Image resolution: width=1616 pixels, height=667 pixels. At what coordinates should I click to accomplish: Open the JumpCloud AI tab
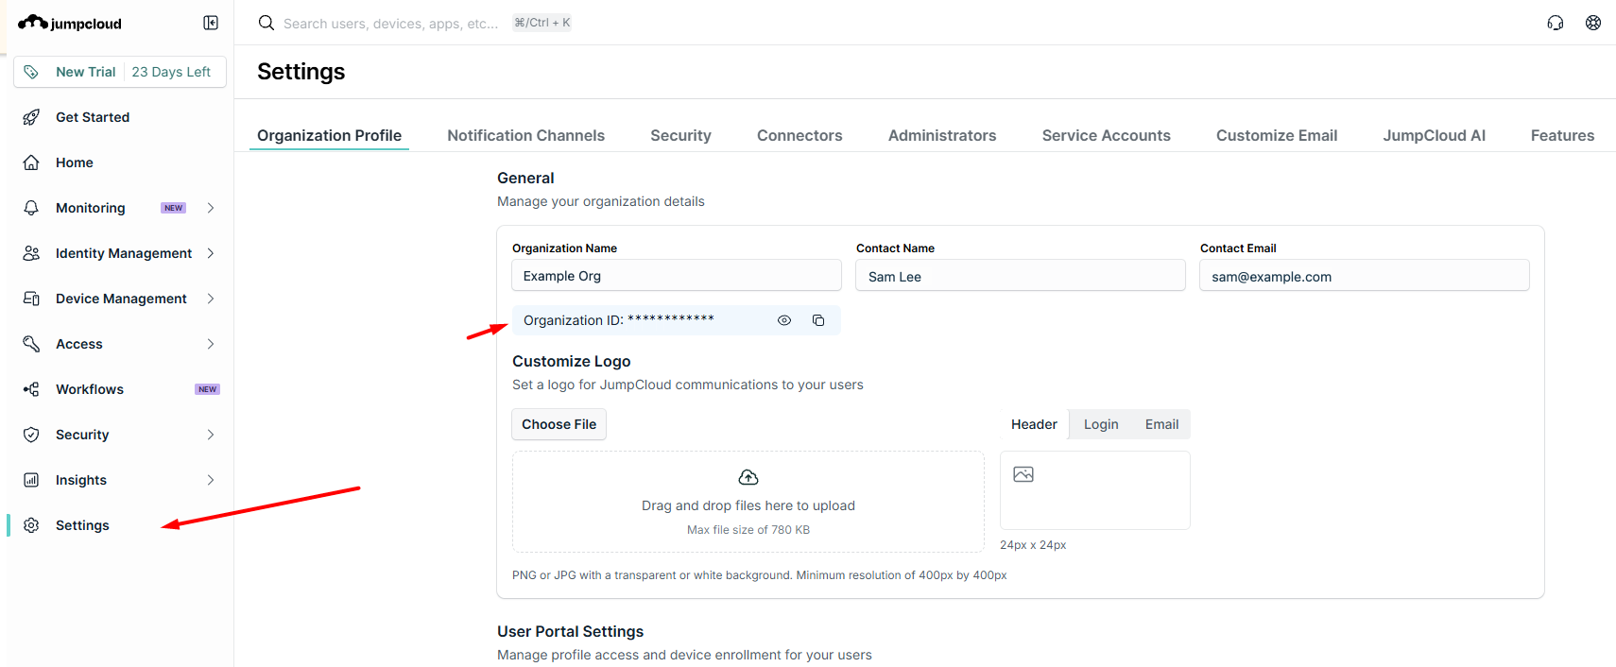click(1434, 135)
